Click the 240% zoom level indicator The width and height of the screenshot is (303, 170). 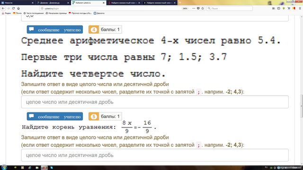click(x=185, y=8)
